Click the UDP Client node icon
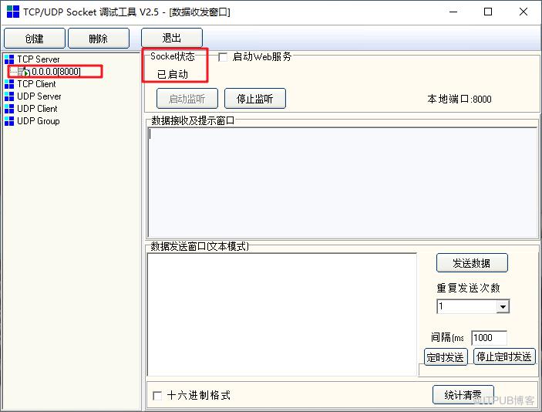Viewport: 542px width, 412px height. click(x=9, y=109)
